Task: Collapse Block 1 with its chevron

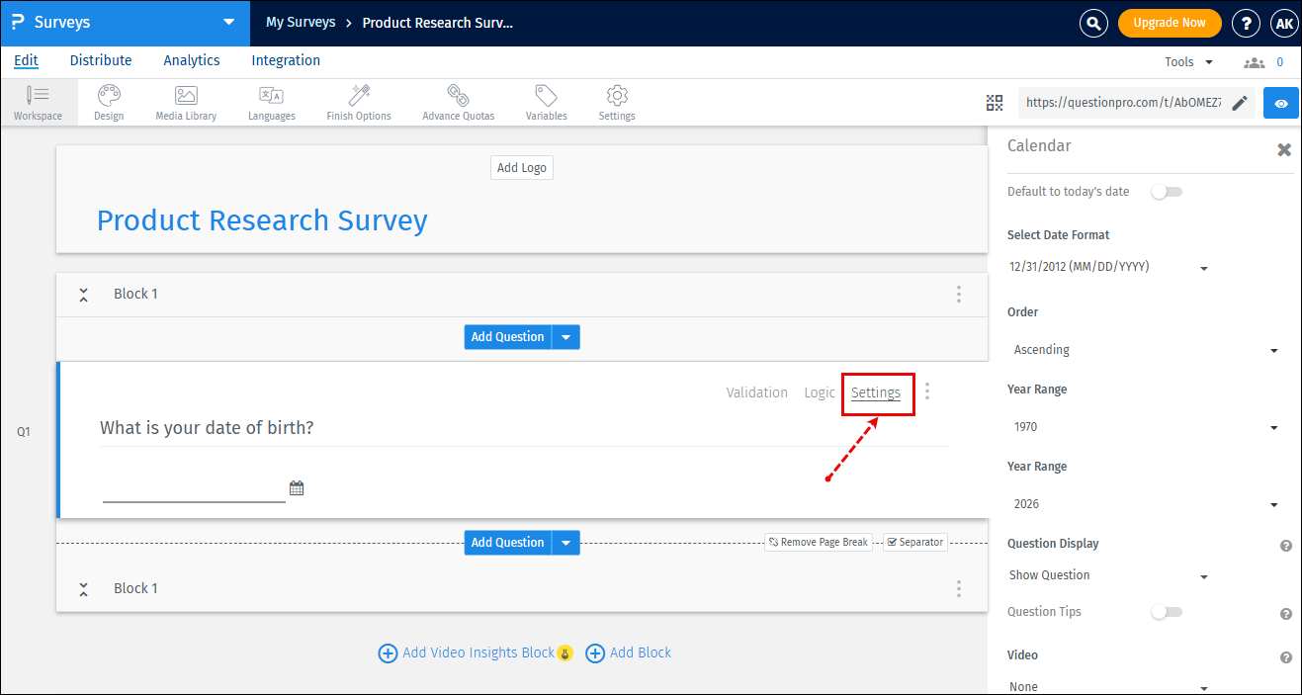Action: [83, 294]
